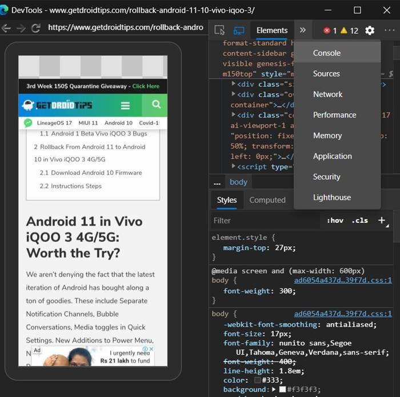Click the breadcrumb ellipsis before body
Screen dimensions: 400x397
(217, 183)
